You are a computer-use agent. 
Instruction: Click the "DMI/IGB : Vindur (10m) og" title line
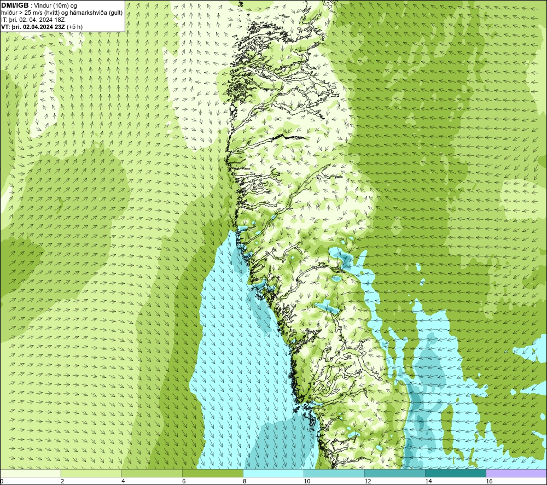[x=39, y=5]
